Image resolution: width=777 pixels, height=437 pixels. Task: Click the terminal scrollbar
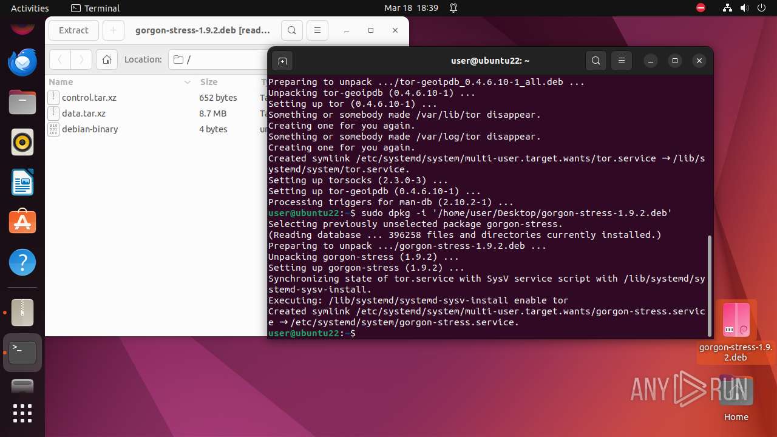(709, 285)
